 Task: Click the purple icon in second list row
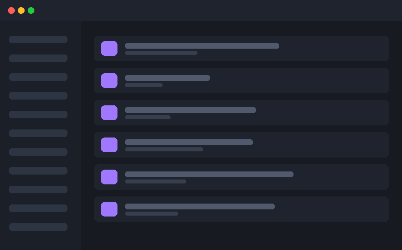109,80
